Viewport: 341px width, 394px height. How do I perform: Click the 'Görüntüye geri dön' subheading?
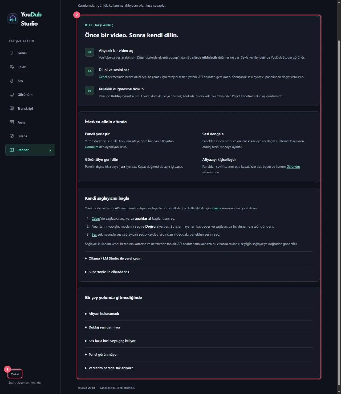pos(102,159)
